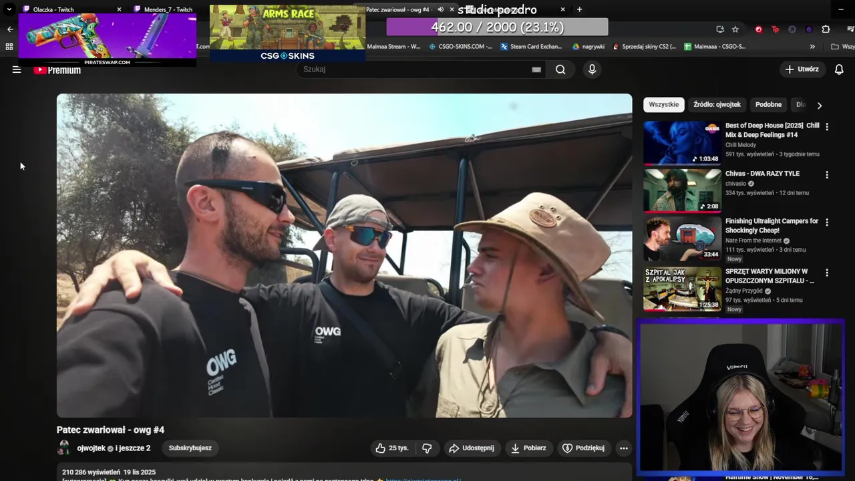Screen dimensions: 855x481
Task: Like the video with thumbs up
Action: point(392,448)
